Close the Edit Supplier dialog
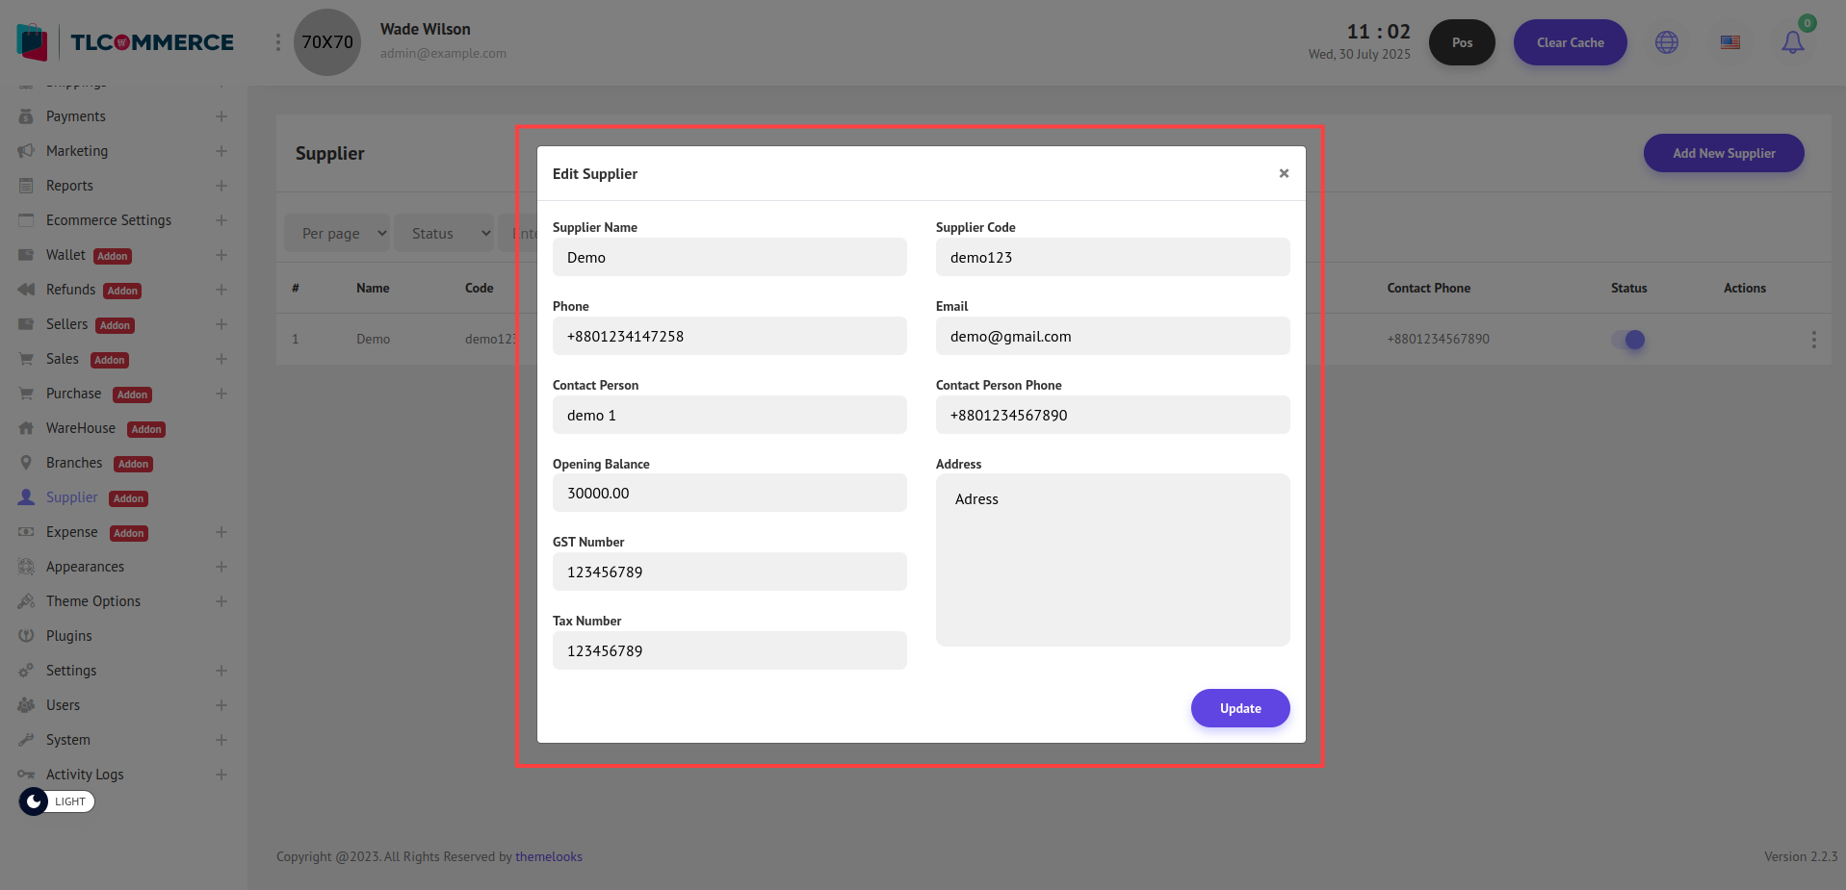 tap(1284, 173)
